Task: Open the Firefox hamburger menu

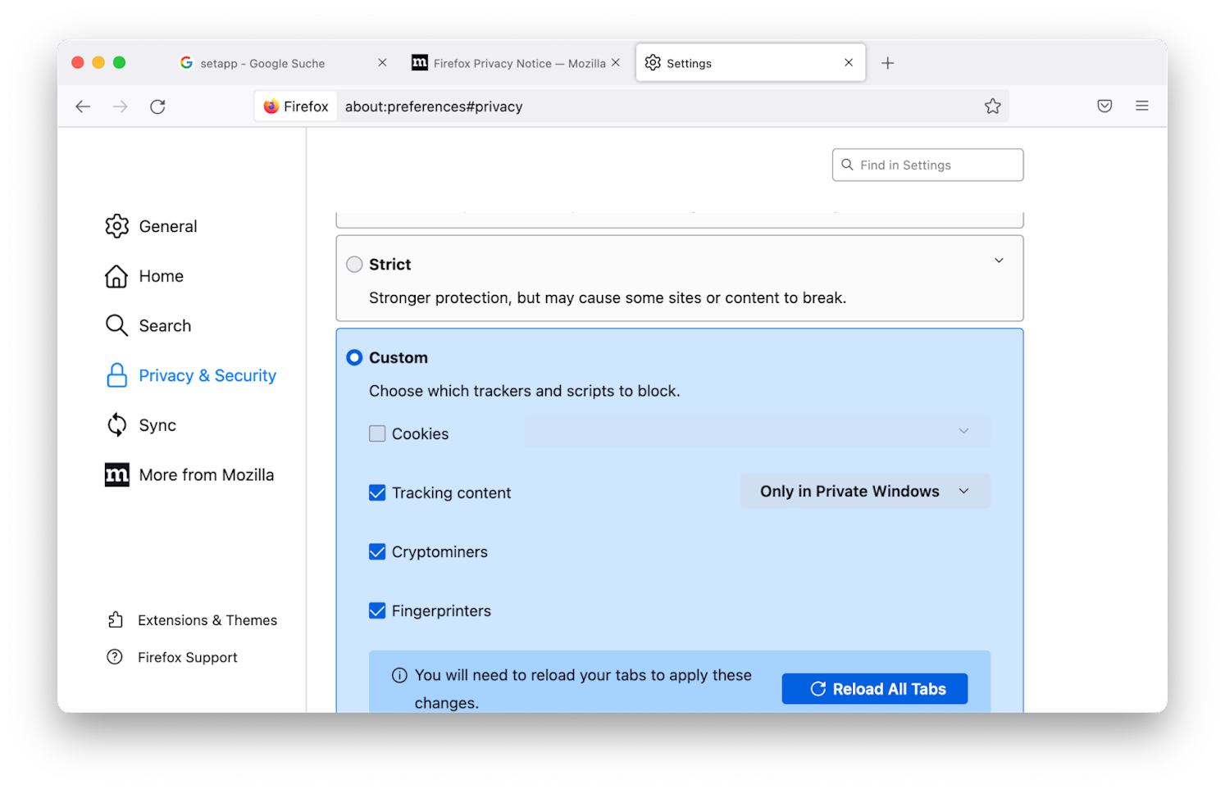Action: [1141, 106]
